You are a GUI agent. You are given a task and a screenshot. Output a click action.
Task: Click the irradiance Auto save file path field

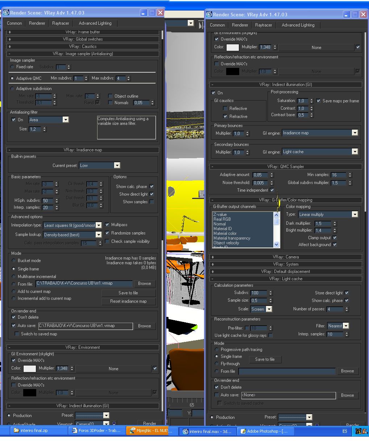(85, 326)
